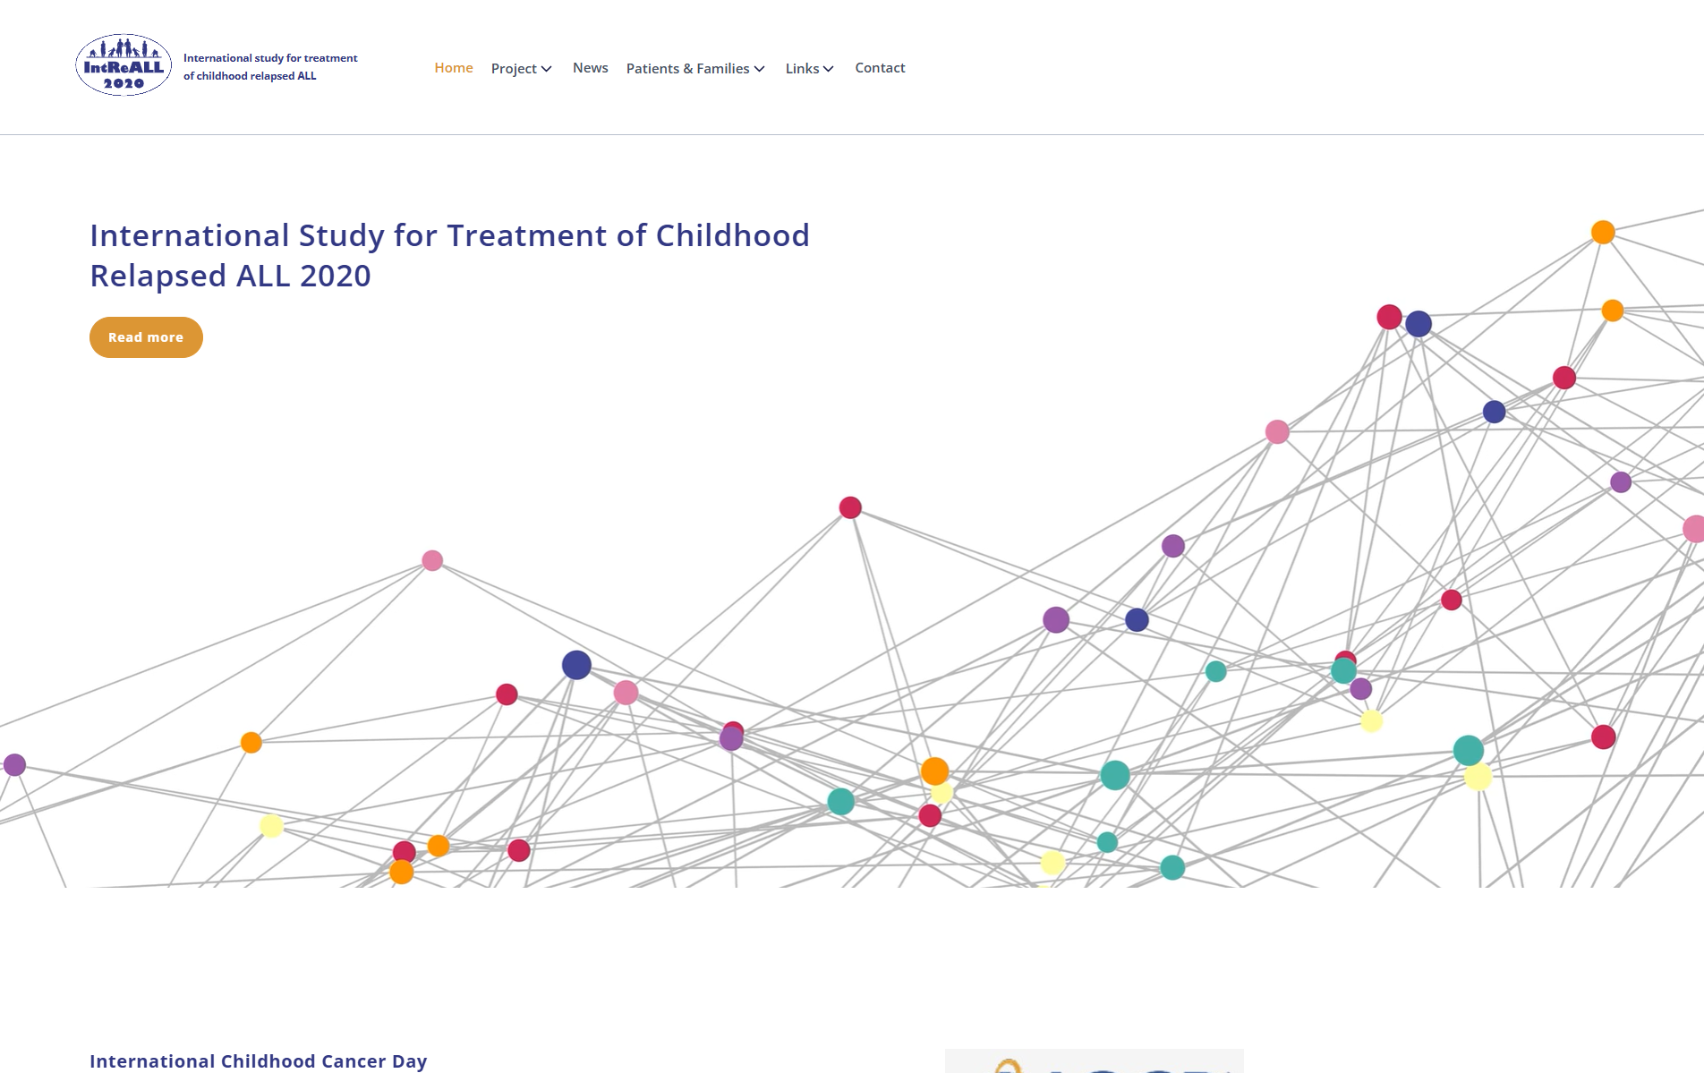Viewport: 1704px width, 1073px height.
Task: Click the topmost orange node in the network
Action: (x=1603, y=233)
